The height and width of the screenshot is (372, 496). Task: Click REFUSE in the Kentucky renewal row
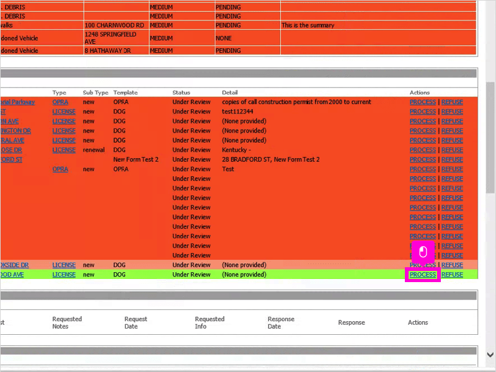coord(452,150)
